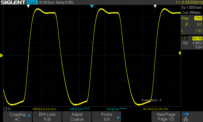The image size is (203, 122).
Task: Click the Curr 280kpts memory depth
Action: (x=191, y=12)
